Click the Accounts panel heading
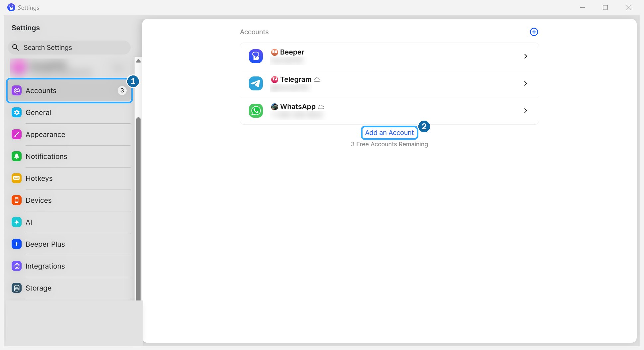 254,32
